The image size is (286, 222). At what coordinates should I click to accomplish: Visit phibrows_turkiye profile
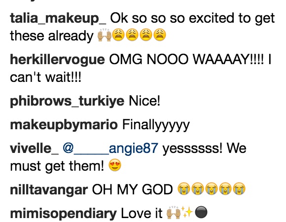(67, 101)
